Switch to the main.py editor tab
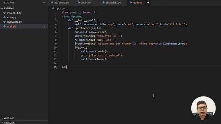 86,3
